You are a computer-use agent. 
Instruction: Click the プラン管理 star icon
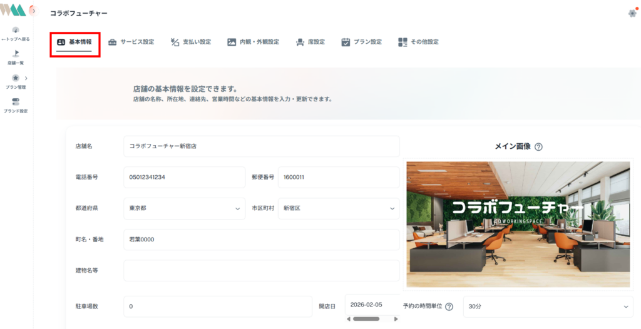tap(16, 78)
